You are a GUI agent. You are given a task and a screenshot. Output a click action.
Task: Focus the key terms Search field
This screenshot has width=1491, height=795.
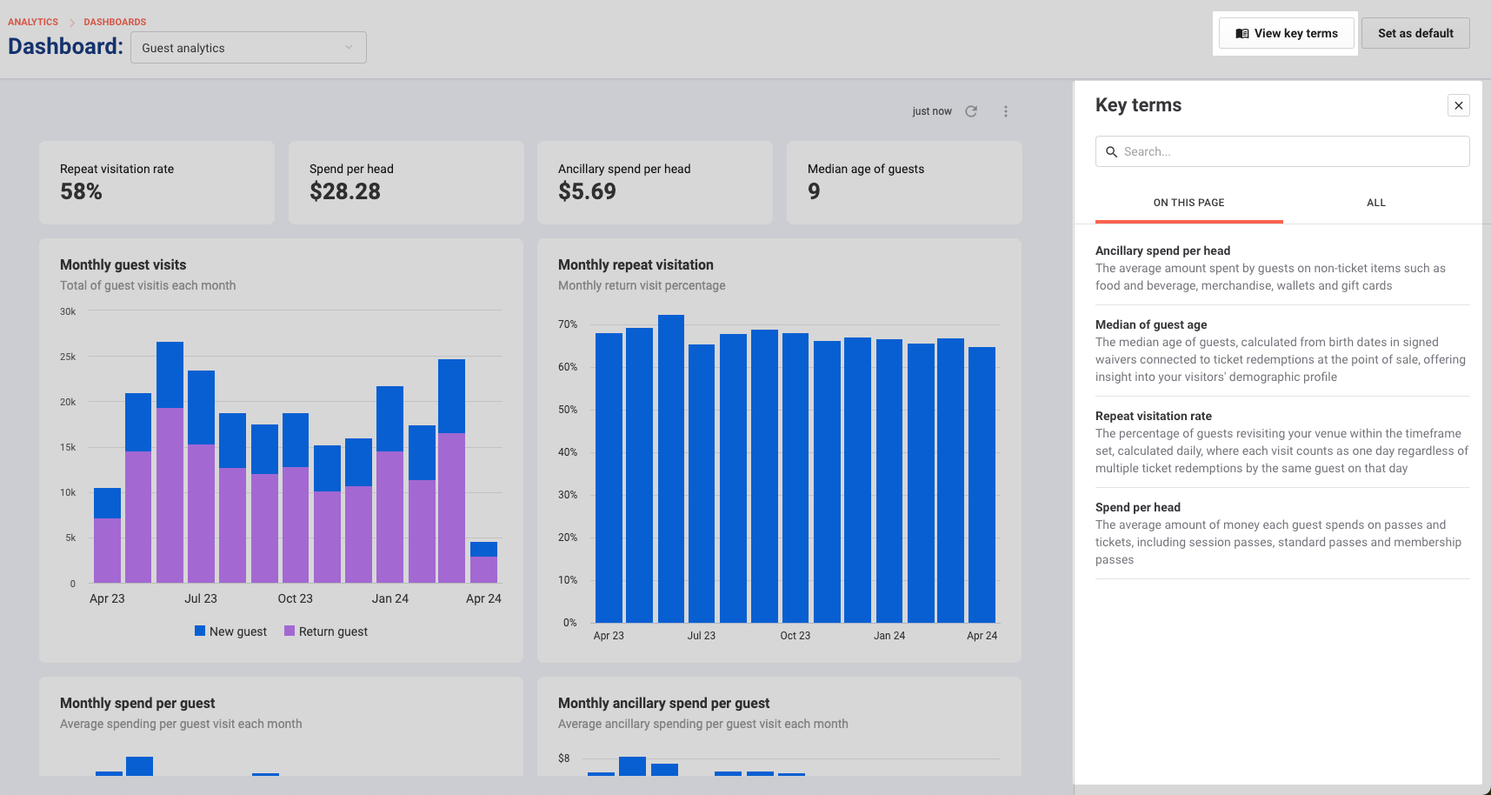[1282, 151]
